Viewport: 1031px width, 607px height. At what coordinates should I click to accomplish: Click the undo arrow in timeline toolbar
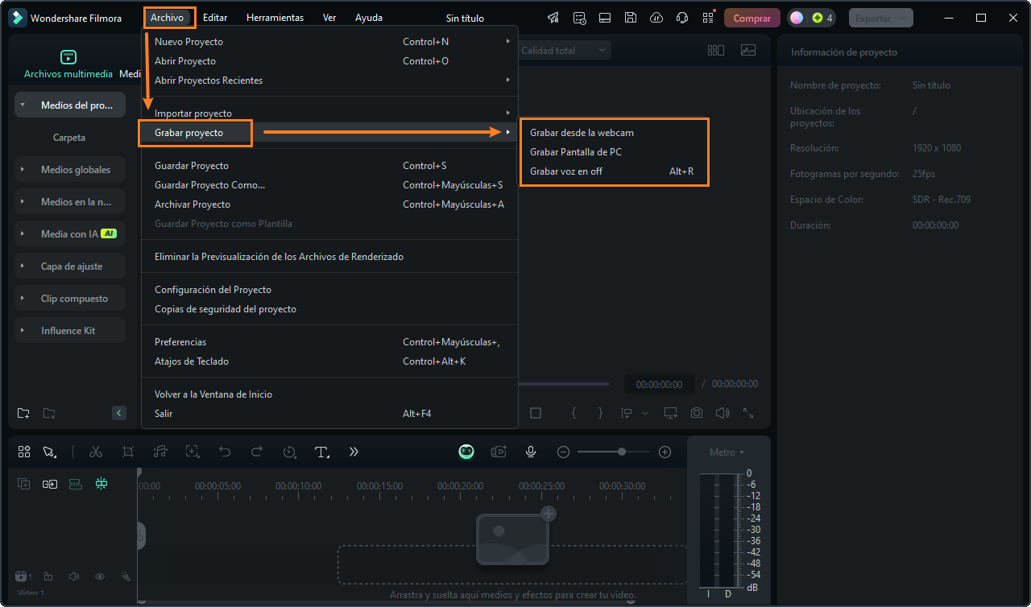coord(225,452)
